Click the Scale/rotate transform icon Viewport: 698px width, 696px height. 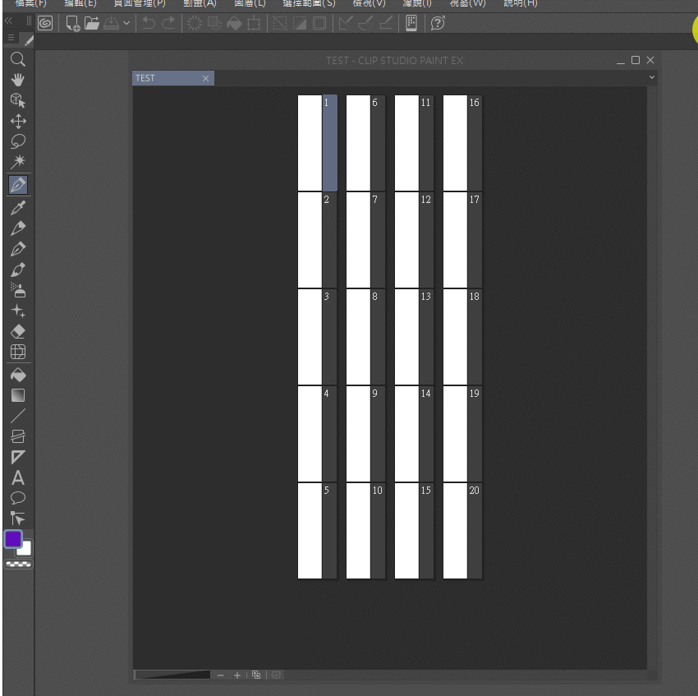point(254,23)
